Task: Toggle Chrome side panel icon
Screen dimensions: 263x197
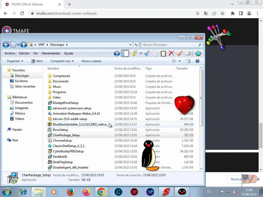Action: click(241, 13)
